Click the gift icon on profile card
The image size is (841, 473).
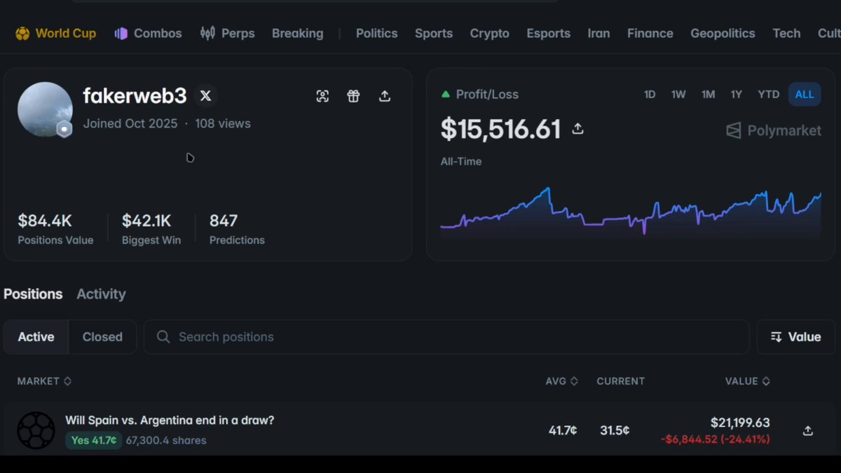click(x=353, y=96)
